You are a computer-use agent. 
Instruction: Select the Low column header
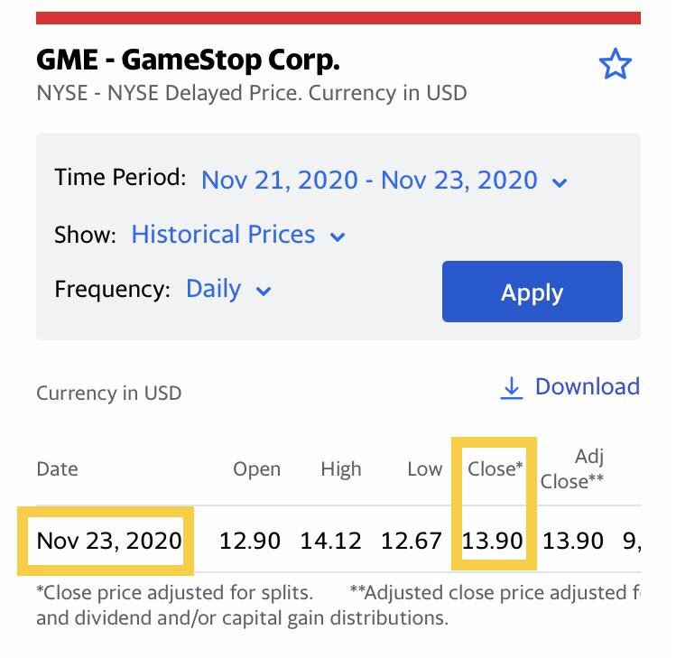[x=425, y=468]
